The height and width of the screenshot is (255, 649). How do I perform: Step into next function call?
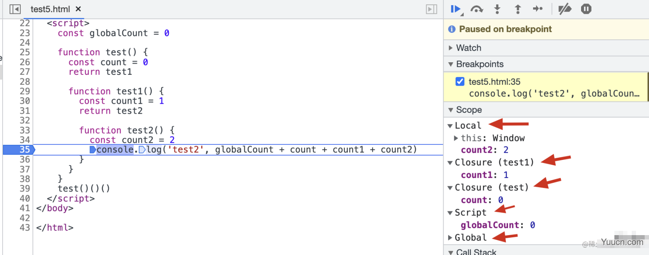(497, 9)
